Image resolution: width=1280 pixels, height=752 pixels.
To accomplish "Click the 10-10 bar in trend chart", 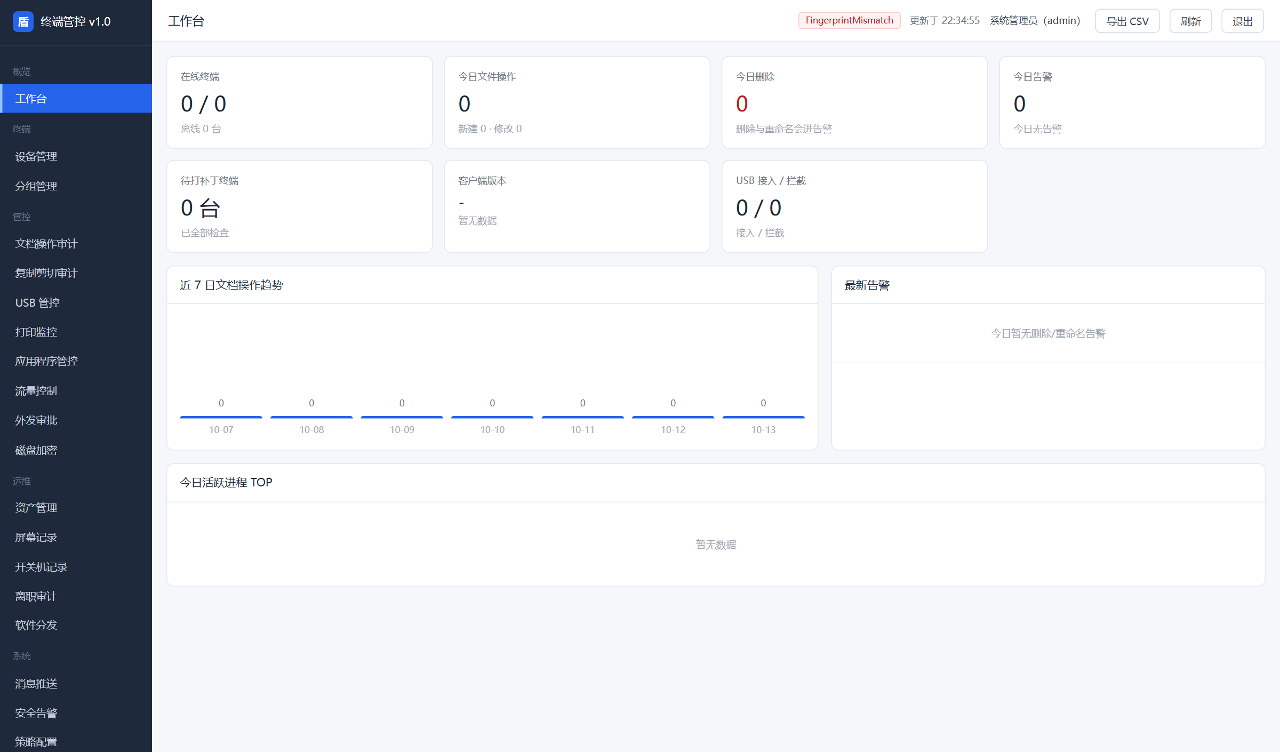I will pyautogui.click(x=492, y=417).
